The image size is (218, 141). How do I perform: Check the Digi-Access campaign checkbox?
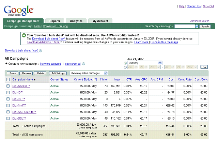8,86
